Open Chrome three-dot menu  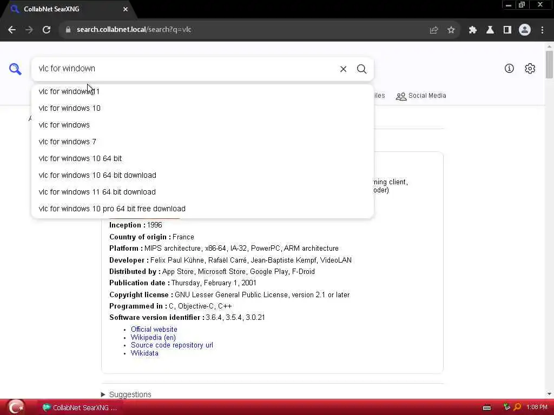542,30
